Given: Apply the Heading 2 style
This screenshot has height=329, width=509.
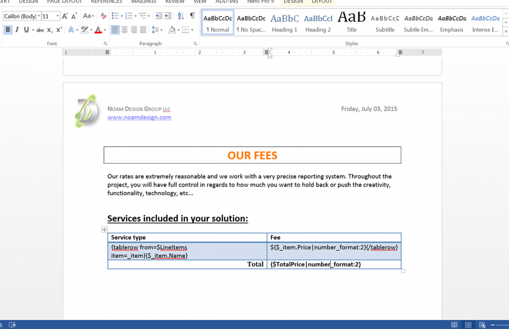Looking at the screenshot, I should click(318, 23).
